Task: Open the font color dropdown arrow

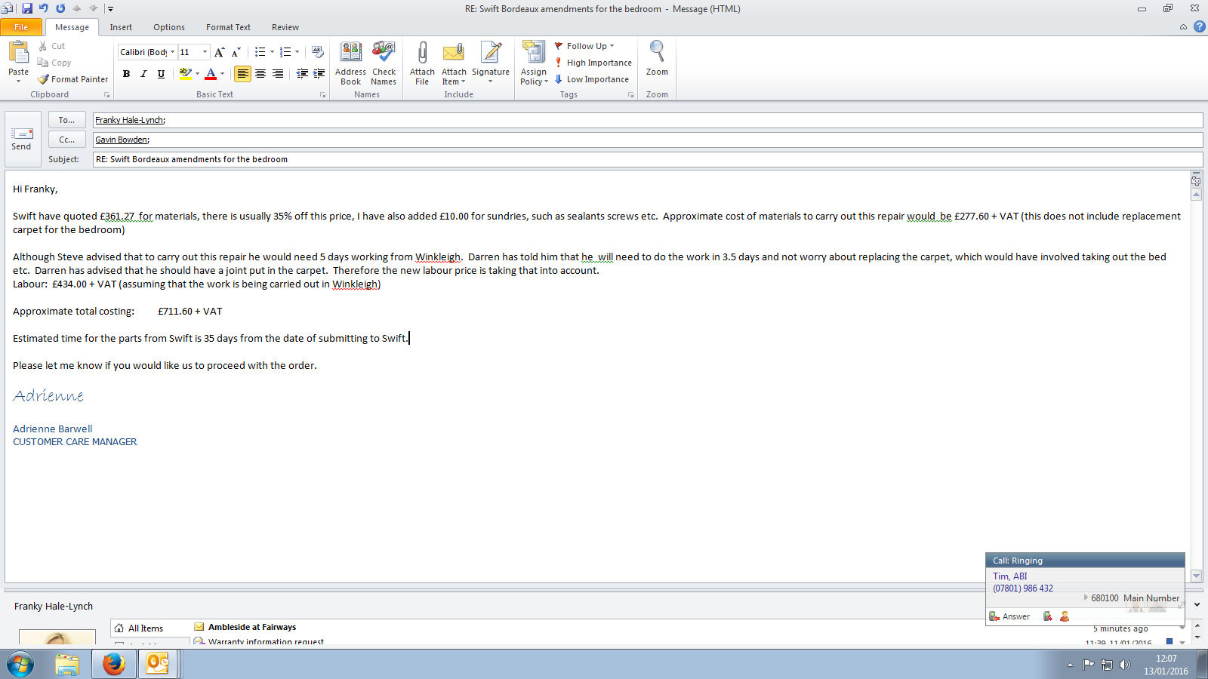Action: point(222,74)
